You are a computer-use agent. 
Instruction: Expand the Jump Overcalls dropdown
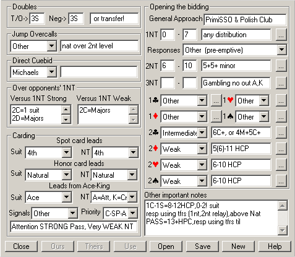pos(51,46)
